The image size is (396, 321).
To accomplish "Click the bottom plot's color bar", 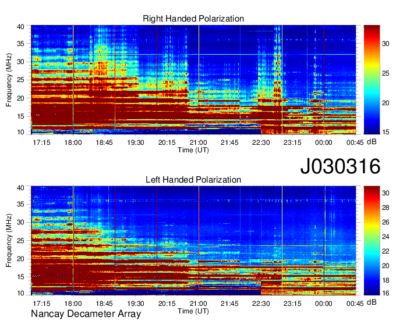I will click(x=372, y=241).
